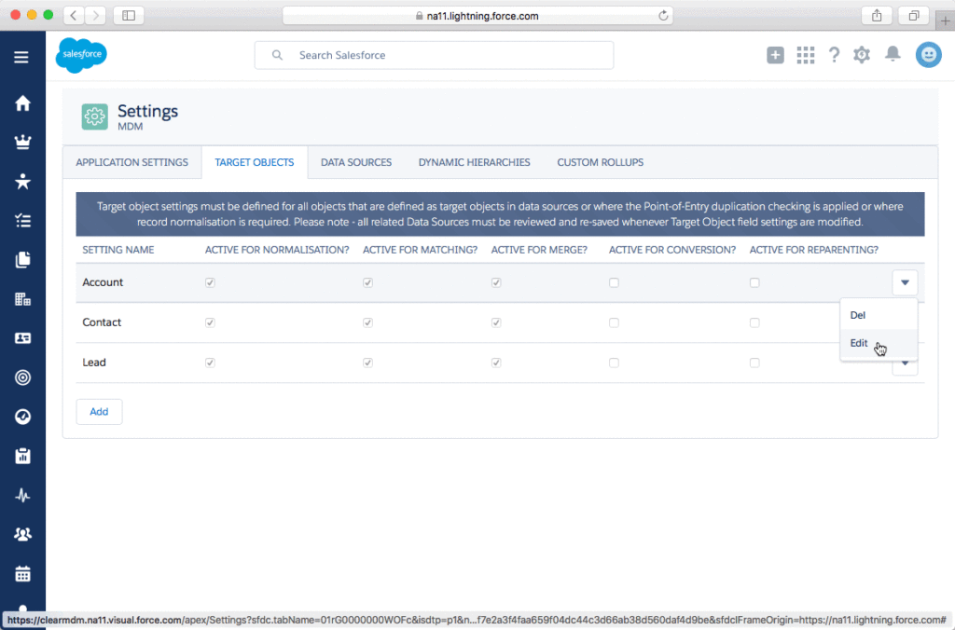Switch to the Data Sources tab
This screenshot has width=955, height=630.
coord(355,161)
